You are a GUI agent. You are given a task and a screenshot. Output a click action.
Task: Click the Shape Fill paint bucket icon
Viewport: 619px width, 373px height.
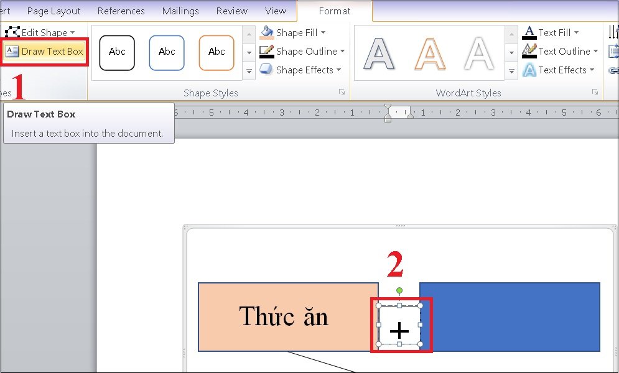point(267,32)
